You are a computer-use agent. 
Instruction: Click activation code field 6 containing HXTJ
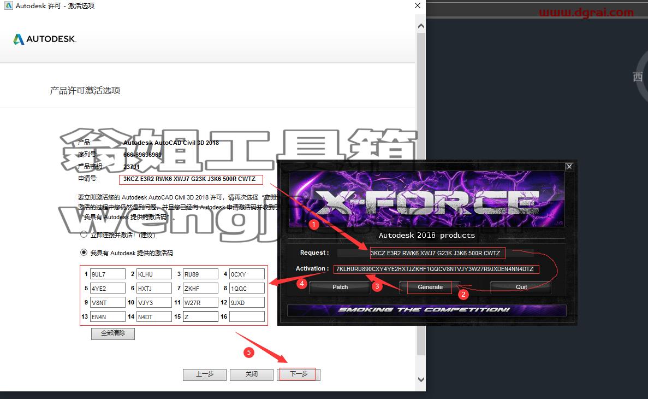pyautogui.click(x=154, y=288)
